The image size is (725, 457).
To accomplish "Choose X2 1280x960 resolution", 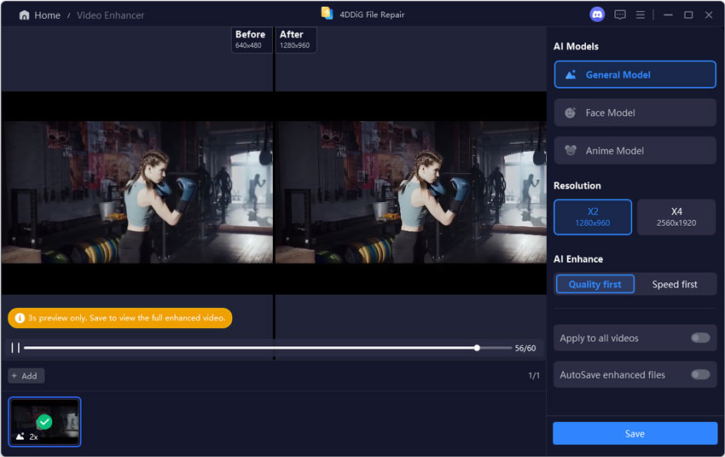I will 593,217.
